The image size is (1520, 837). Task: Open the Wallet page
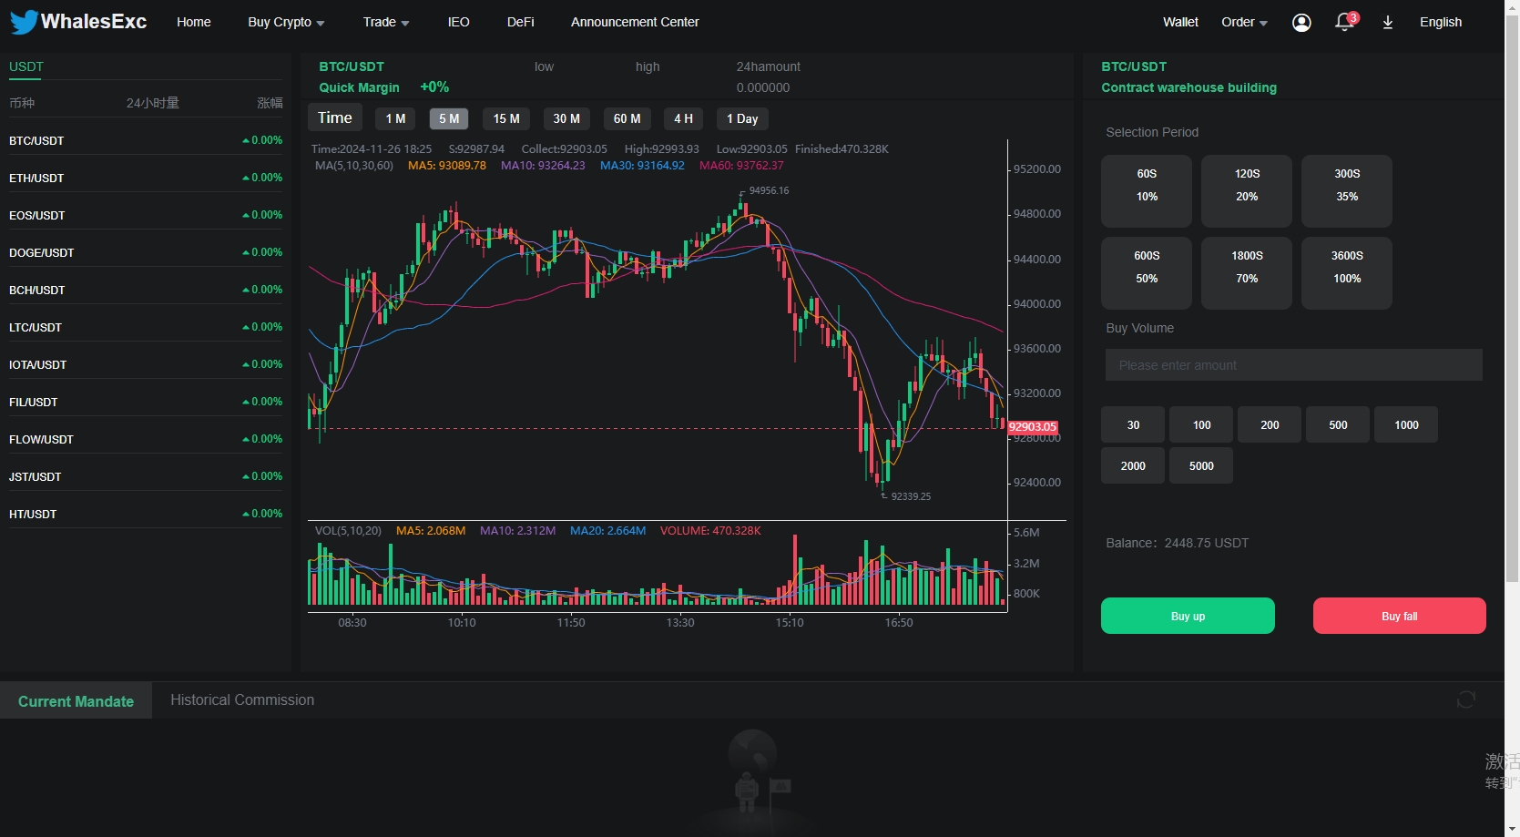pos(1180,22)
